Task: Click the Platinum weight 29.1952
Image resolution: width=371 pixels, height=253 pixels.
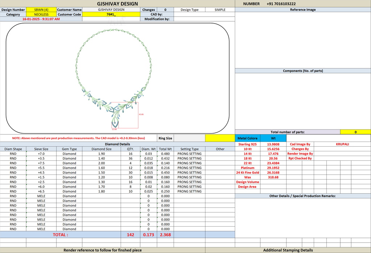Action: pyautogui.click(x=273, y=168)
